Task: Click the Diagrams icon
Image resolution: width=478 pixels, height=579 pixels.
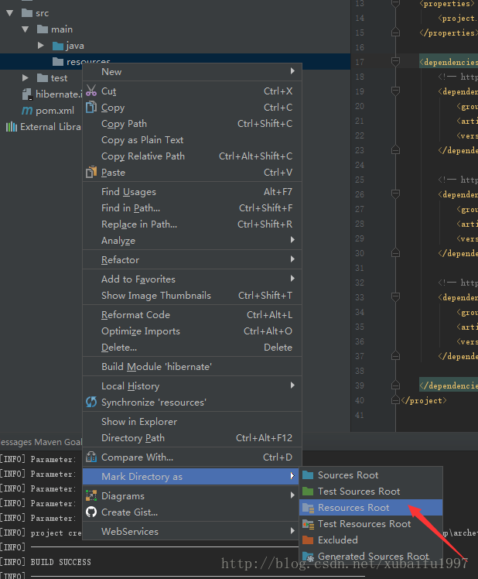Action: 91,496
